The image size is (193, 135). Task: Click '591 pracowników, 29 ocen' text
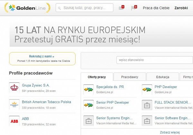(x=39, y=91)
